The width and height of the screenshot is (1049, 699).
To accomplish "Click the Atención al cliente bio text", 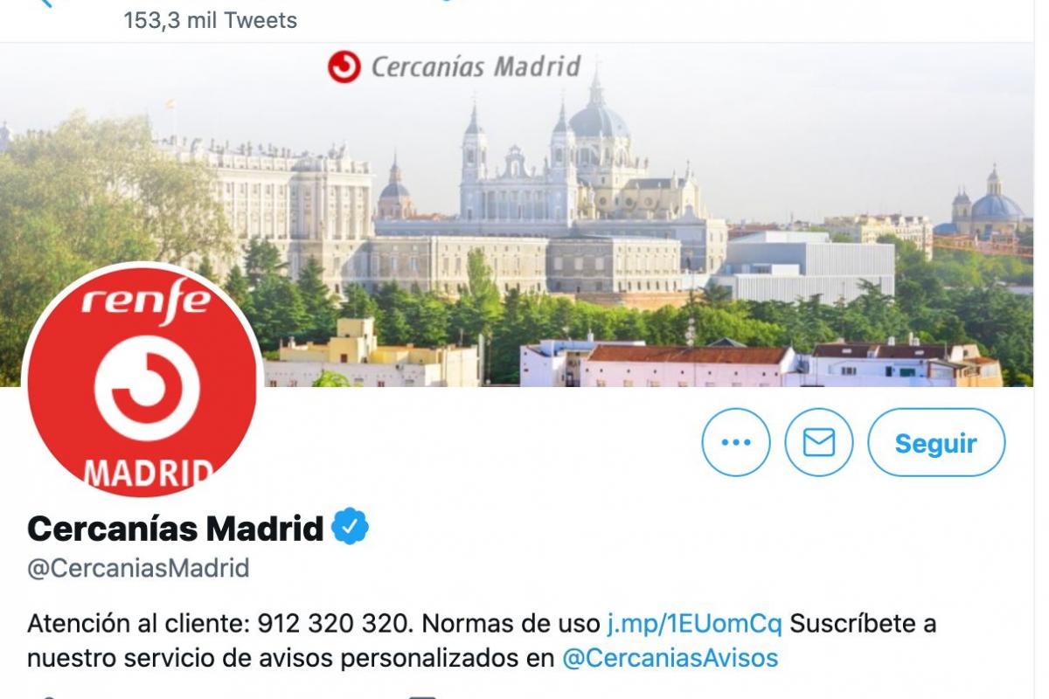I will click(x=138, y=624).
